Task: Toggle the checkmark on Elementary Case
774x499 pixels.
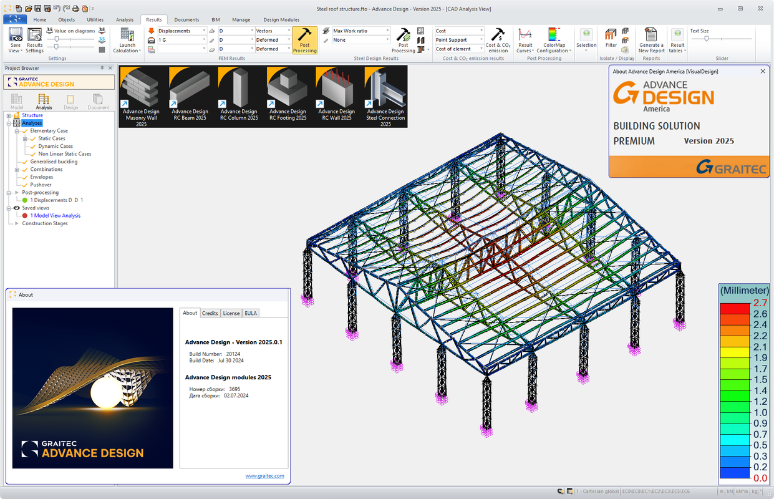Action: [x=25, y=131]
